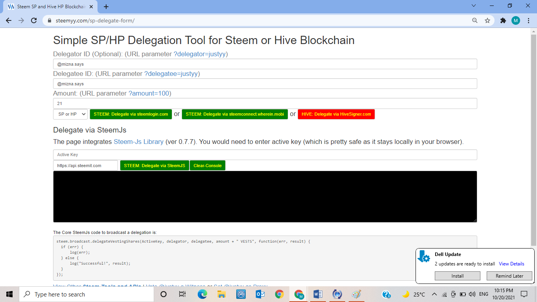Open the blue circular updater taskbar icon
Viewport: 537px width, 302px height.
pyautogui.click(x=337, y=294)
